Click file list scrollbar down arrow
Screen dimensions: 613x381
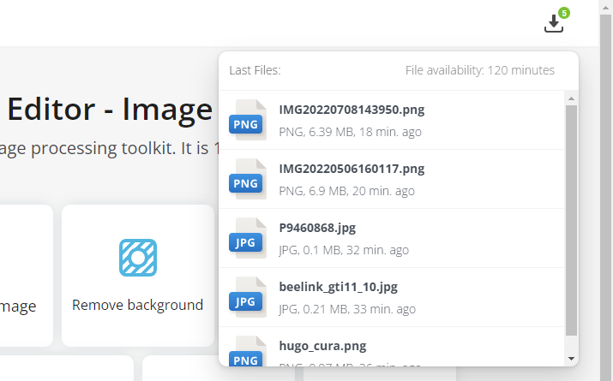571,359
